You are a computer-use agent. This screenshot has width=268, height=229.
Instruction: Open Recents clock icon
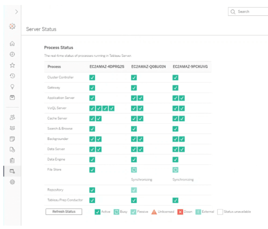12,76
